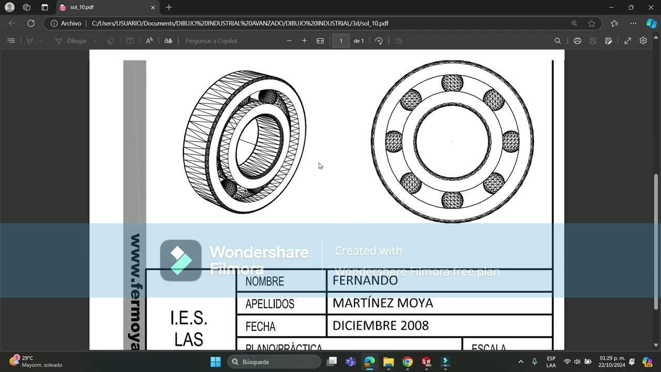This screenshot has height=372, width=661.
Task: Open the workspaces icon
Action: pyautogui.click(x=27, y=7)
